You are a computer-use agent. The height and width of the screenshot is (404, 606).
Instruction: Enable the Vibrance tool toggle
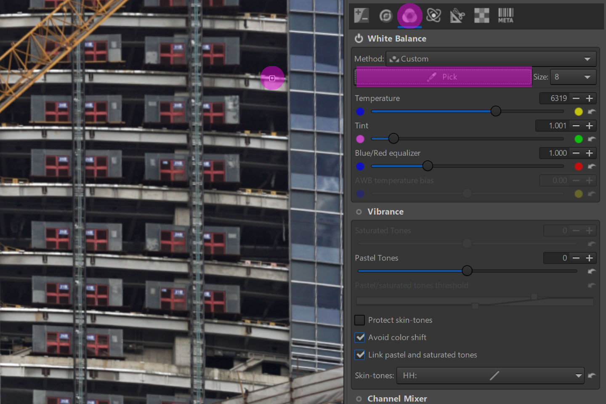tap(359, 212)
